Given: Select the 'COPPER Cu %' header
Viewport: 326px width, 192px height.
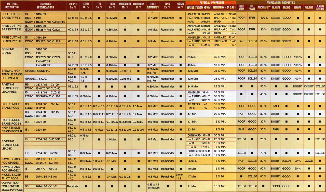Looking at the screenshot, I should (73, 6).
